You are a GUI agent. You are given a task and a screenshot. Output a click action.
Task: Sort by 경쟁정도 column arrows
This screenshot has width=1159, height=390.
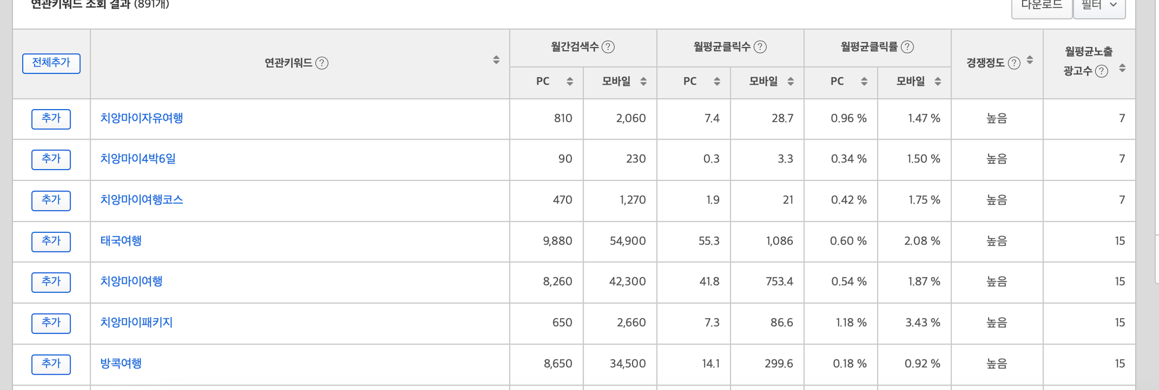[x=1030, y=60]
